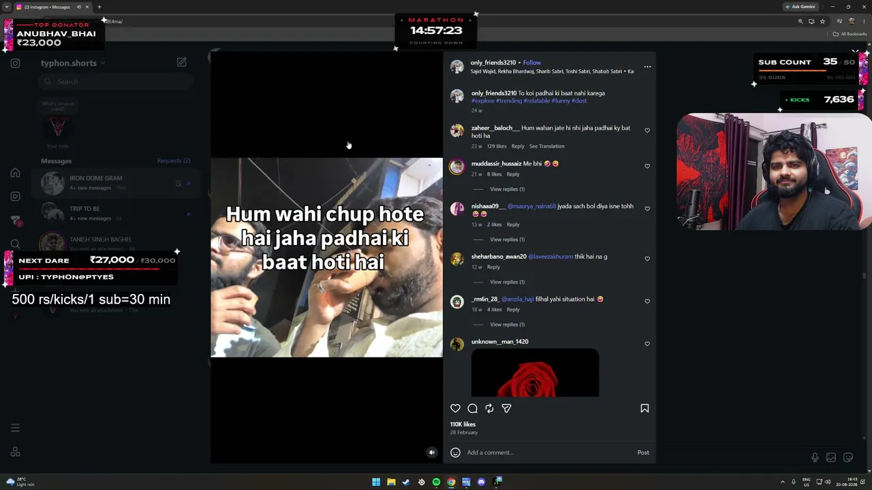Post the comment
Viewport: 872px width, 490px height.
tap(643, 453)
